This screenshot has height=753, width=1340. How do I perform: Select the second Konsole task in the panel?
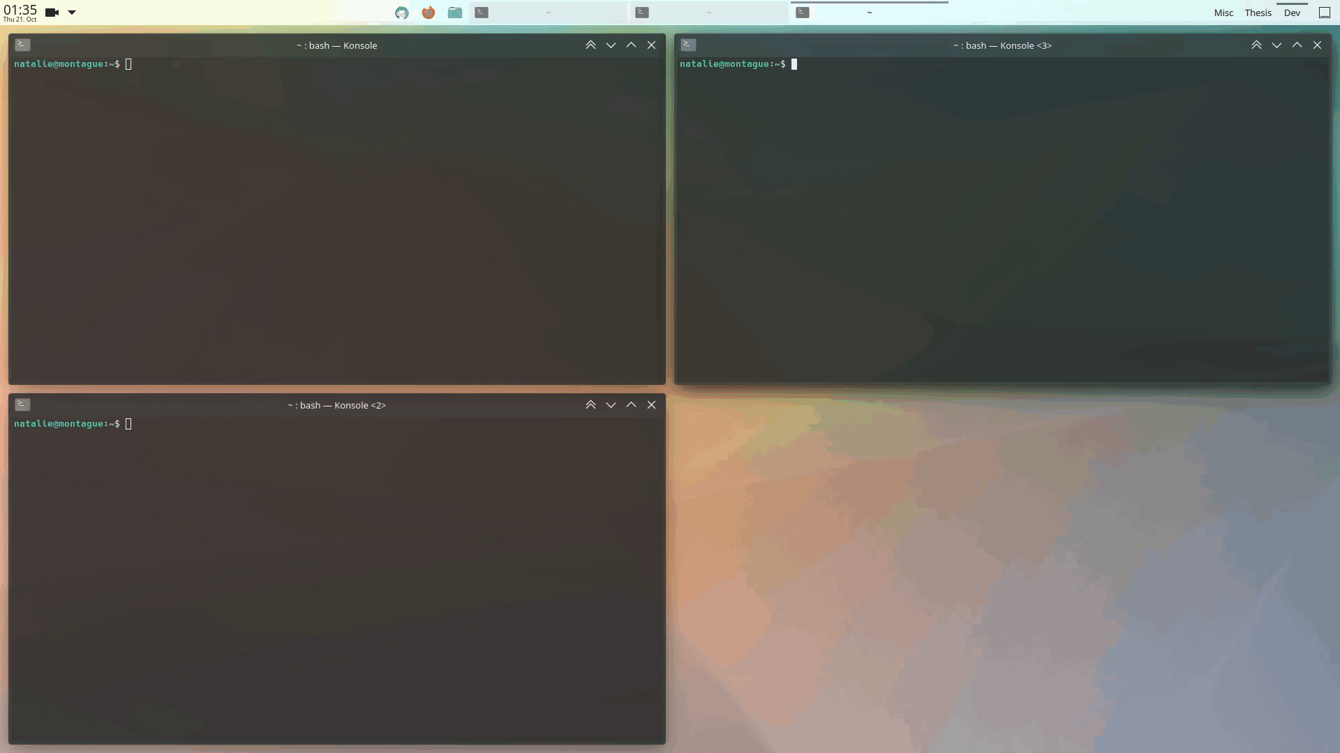click(x=708, y=13)
